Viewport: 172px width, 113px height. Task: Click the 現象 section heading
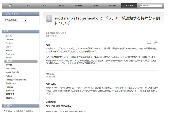coord(48,45)
